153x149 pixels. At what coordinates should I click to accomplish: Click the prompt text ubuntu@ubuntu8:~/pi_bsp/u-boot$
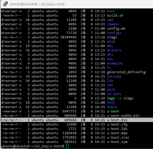pyautogui.click(x=33, y=146)
